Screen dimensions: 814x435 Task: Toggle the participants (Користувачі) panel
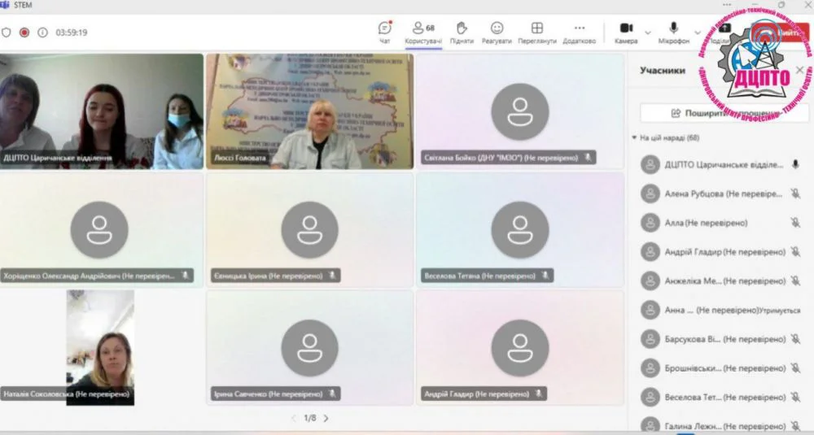423,33
